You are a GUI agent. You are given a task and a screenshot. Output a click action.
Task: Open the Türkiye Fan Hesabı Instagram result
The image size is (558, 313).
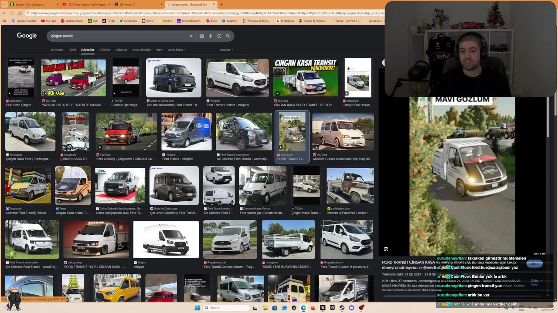[x=358, y=78]
